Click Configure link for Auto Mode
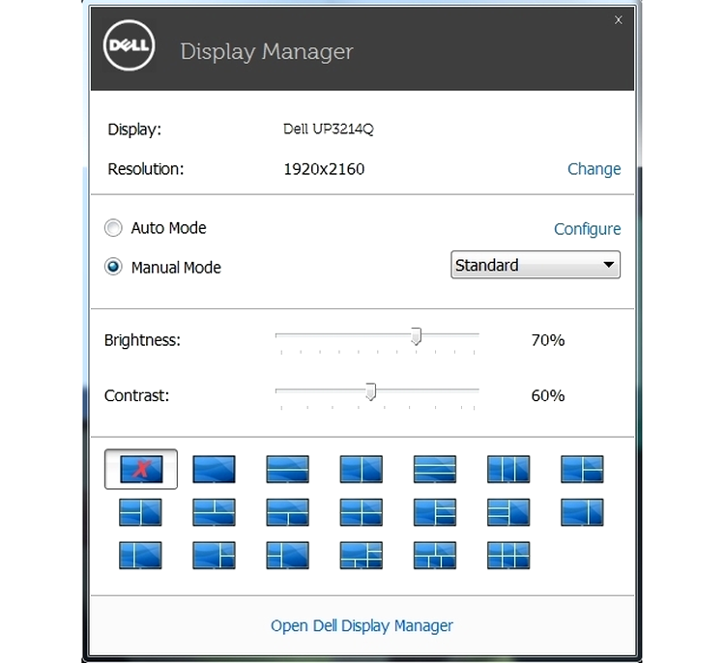Viewport: 725px width, 663px height. coord(587,229)
